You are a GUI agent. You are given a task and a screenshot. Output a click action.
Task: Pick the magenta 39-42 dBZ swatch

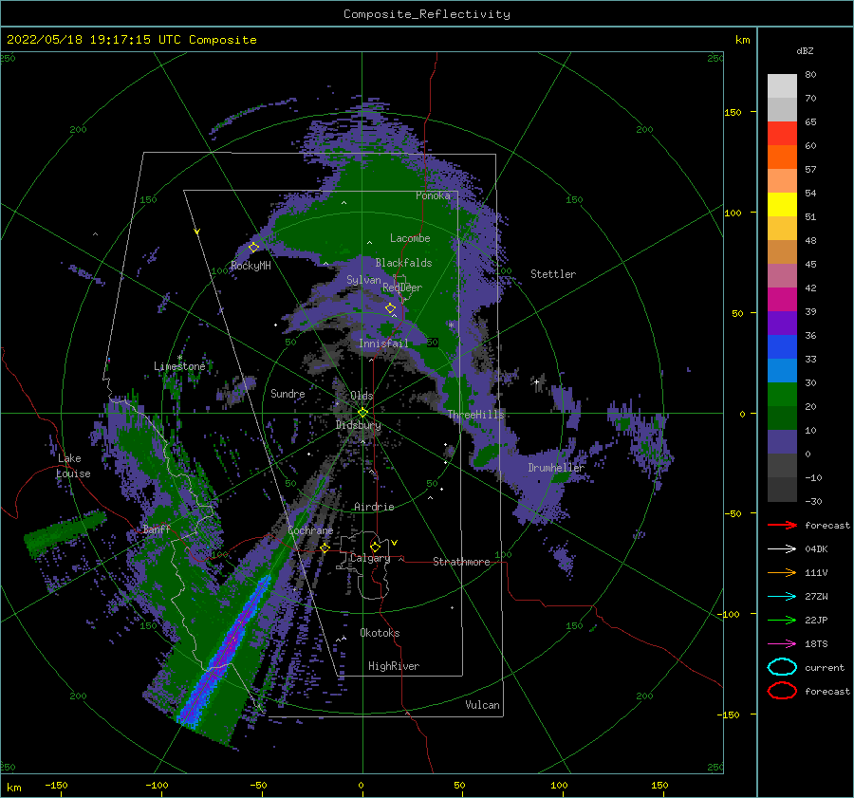coord(782,300)
